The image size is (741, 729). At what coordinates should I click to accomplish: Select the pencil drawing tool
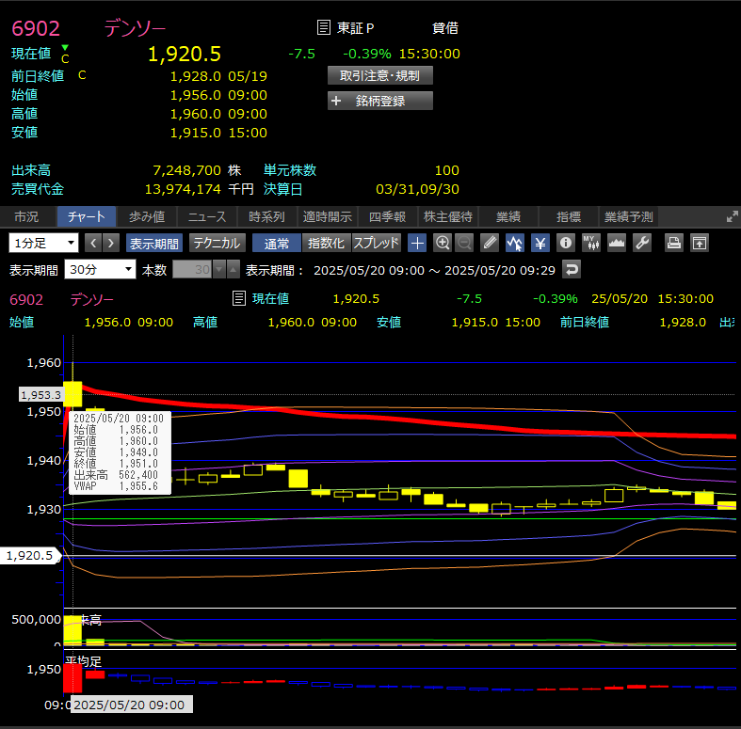click(490, 244)
